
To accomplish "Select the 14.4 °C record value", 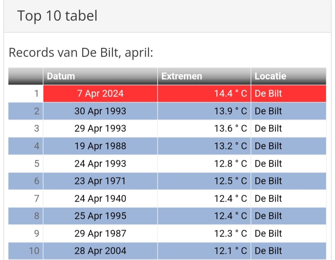I will tap(204, 94).
